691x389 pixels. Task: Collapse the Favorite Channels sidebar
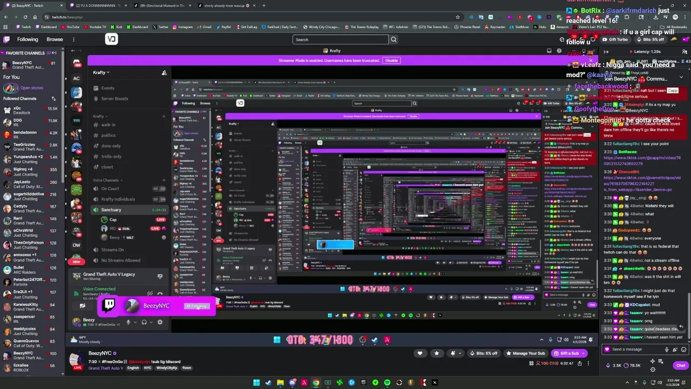tap(54, 53)
